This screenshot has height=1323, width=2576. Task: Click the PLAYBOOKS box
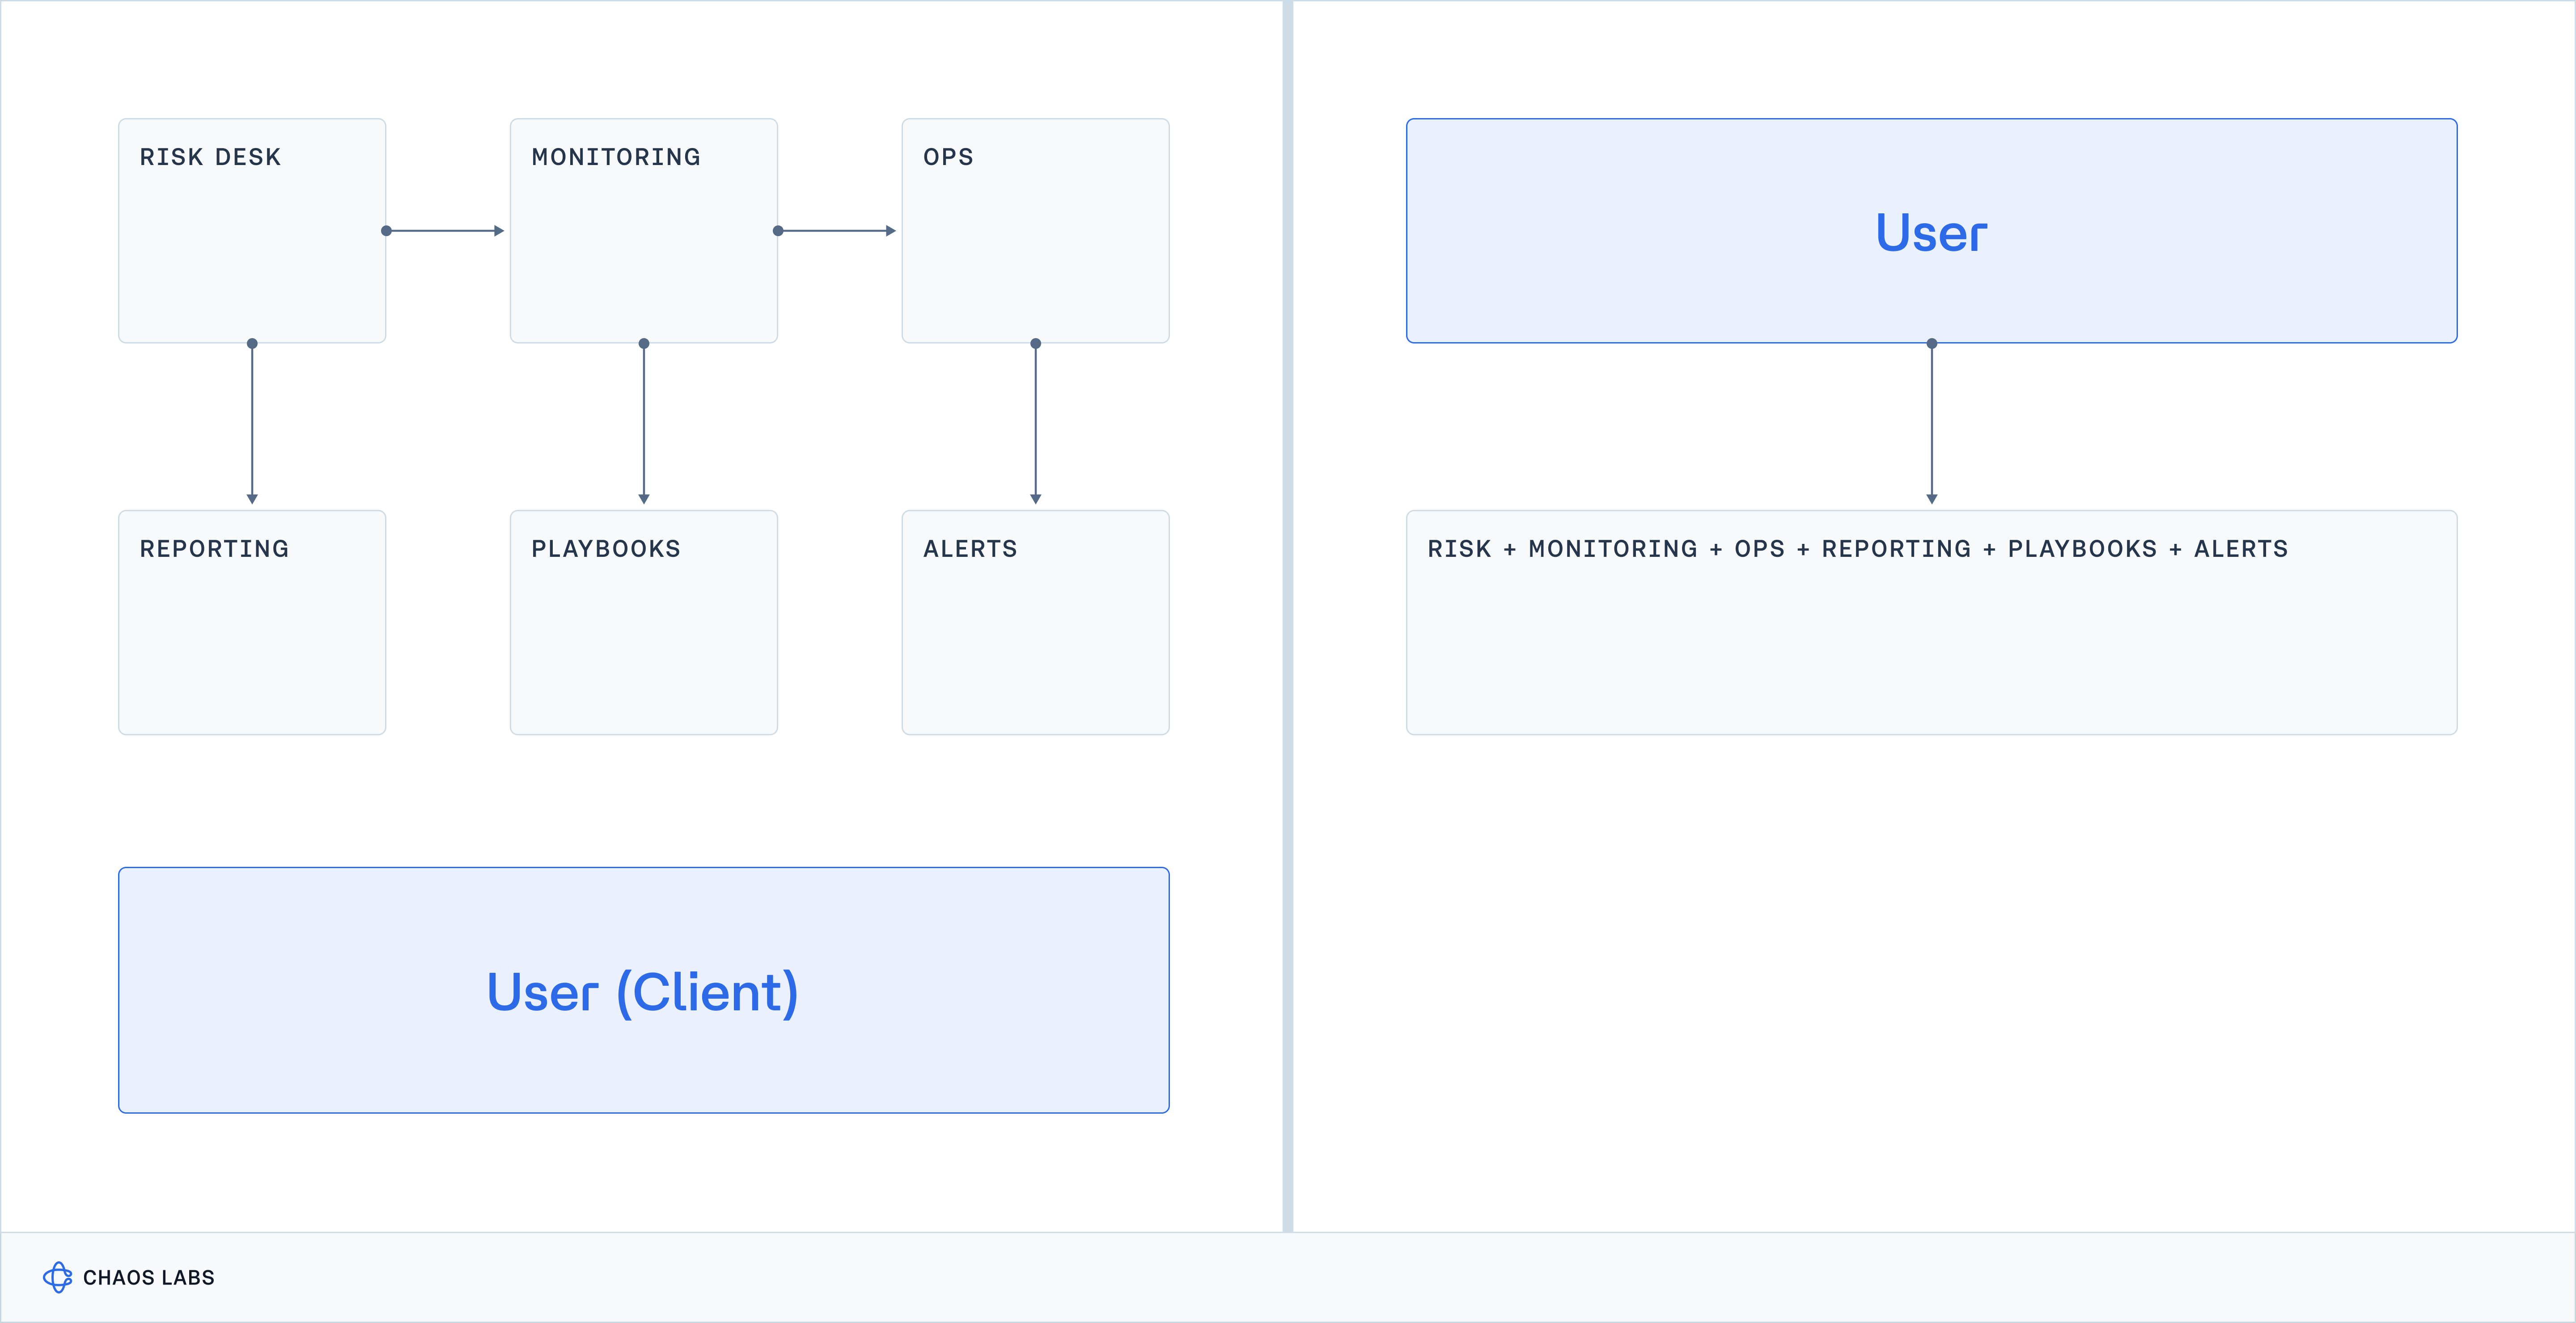click(x=643, y=622)
